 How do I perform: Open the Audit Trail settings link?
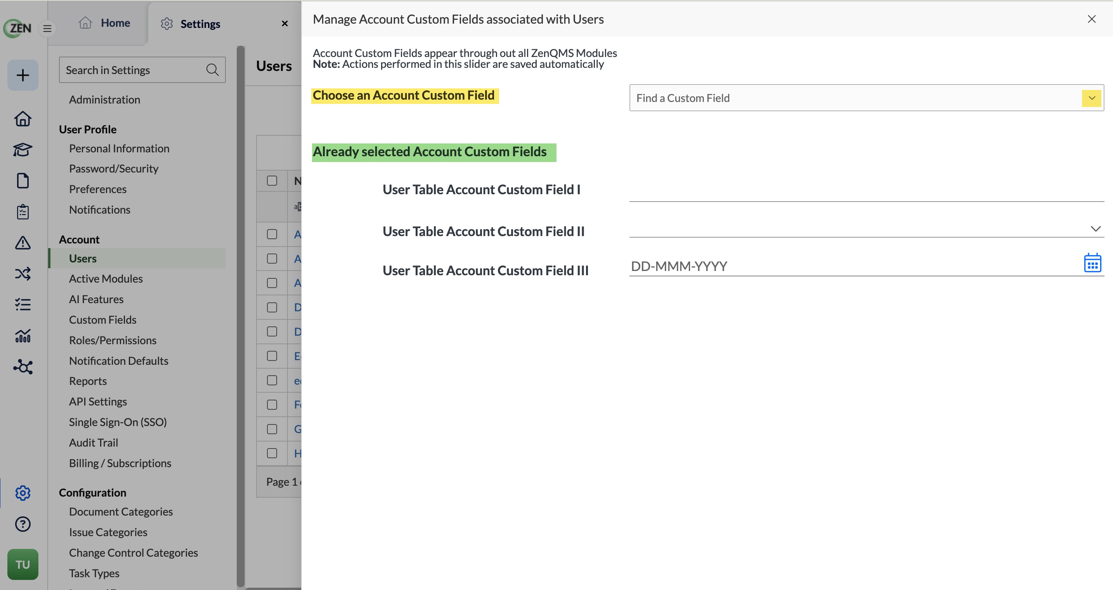tap(93, 442)
